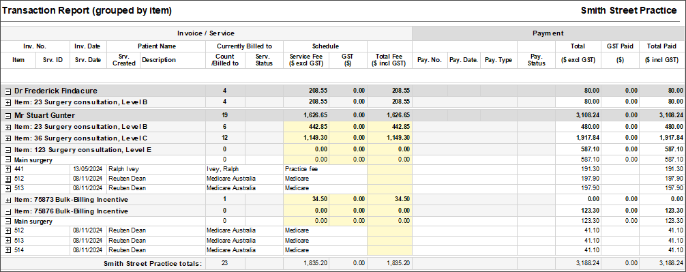Select the Total Paid column header
686x272 pixels.
click(661, 46)
